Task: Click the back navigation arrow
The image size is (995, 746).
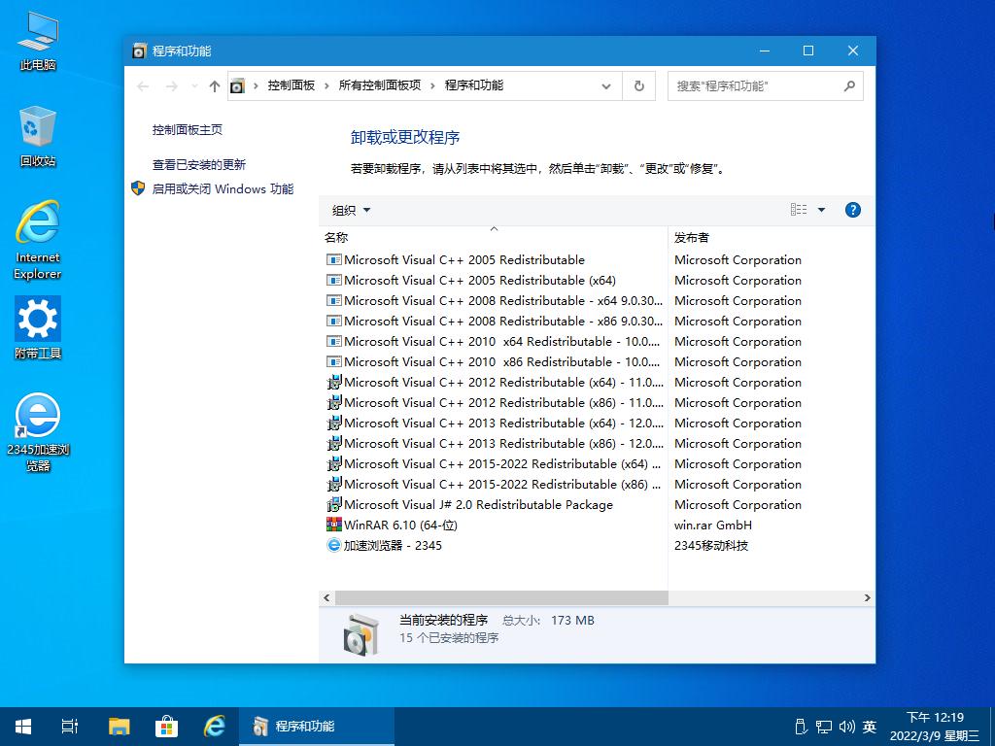Action: (x=144, y=86)
